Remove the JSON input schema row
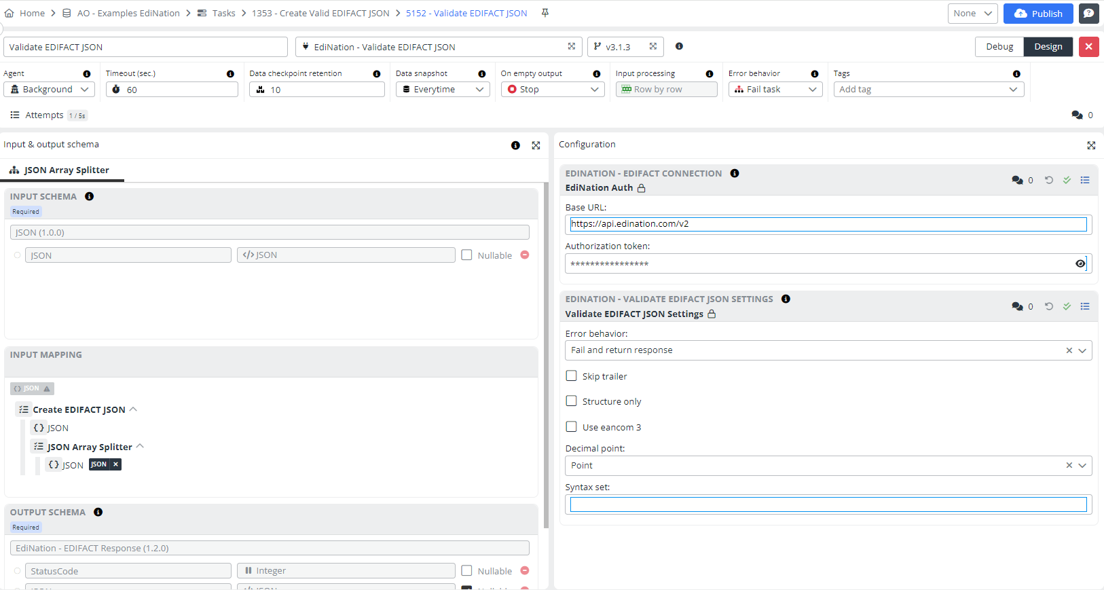Viewport: 1104px width, 590px height. click(x=524, y=255)
